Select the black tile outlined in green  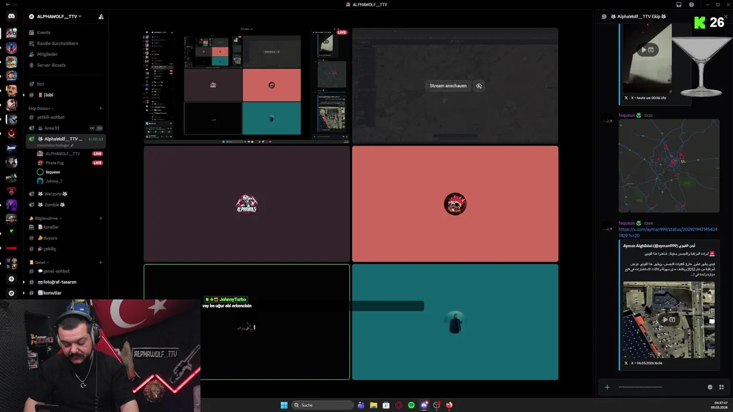[x=246, y=322]
